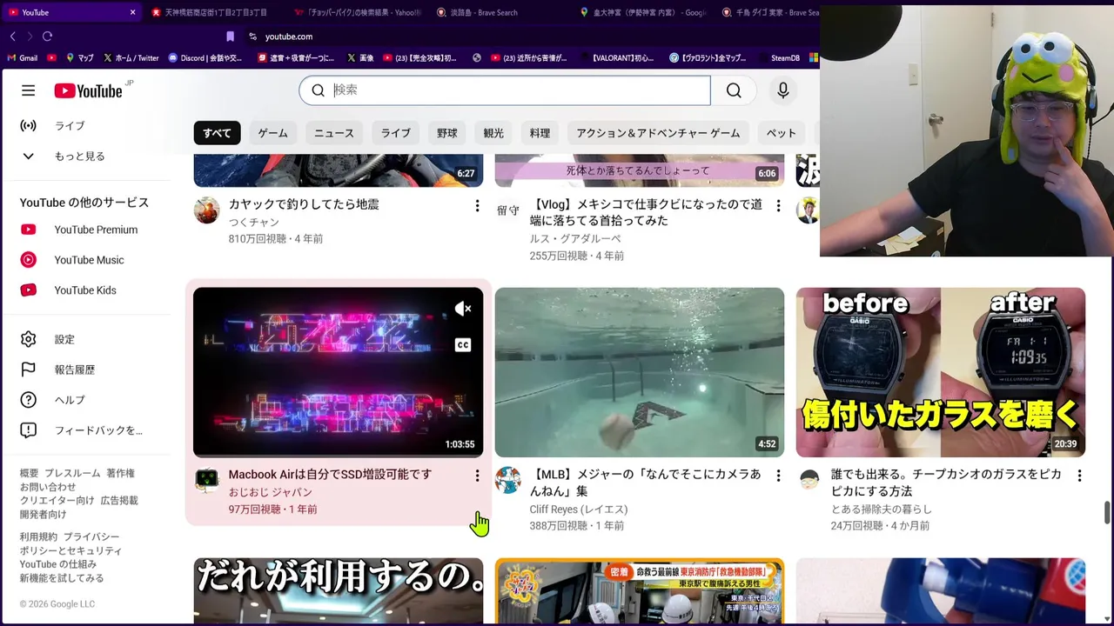Open ホーム / Twitter bookmark
The width and height of the screenshot is (1114, 626).
(131, 58)
